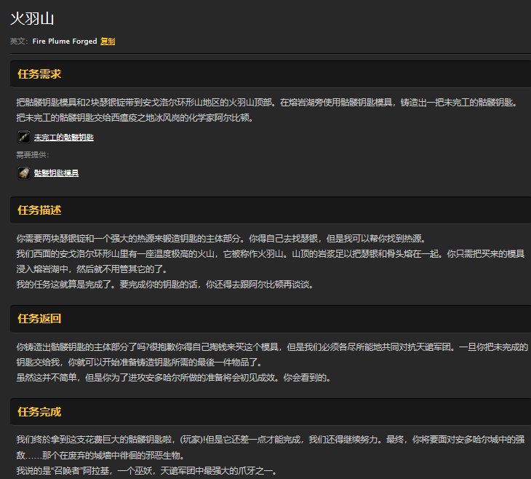
Task: Click the 任务需求 section header
Action: [39, 74]
